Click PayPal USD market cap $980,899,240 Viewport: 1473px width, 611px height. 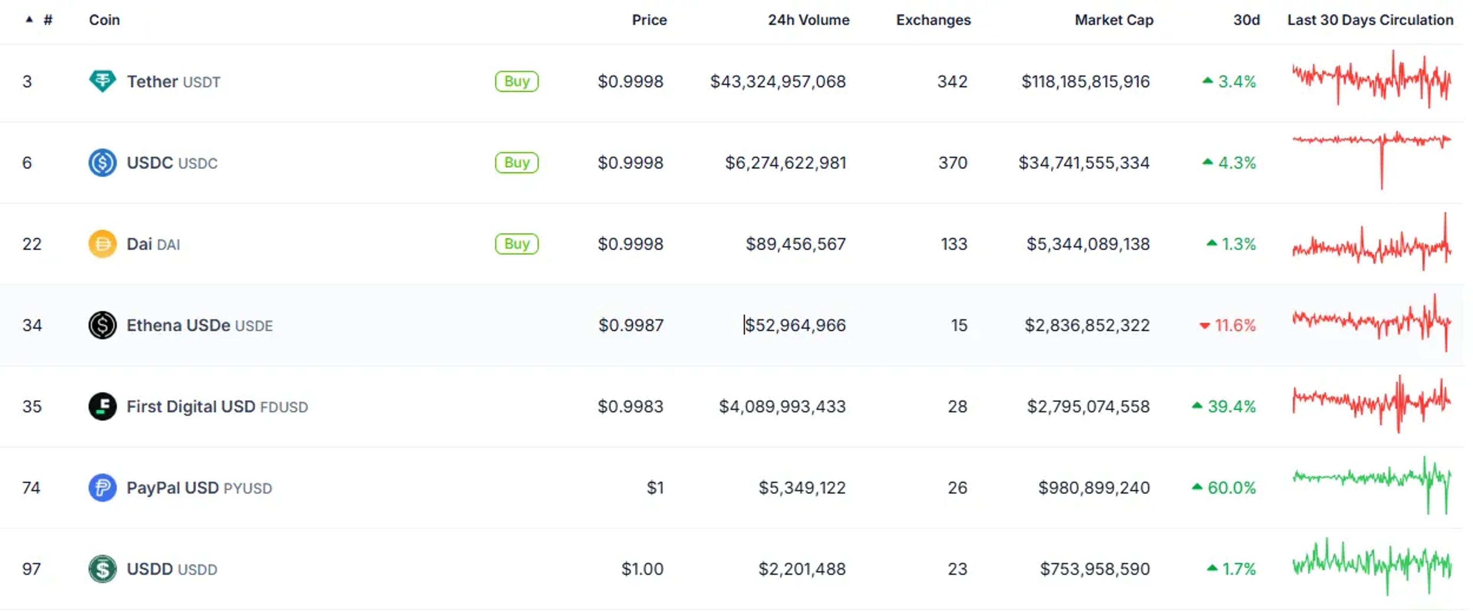pyautogui.click(x=1094, y=488)
